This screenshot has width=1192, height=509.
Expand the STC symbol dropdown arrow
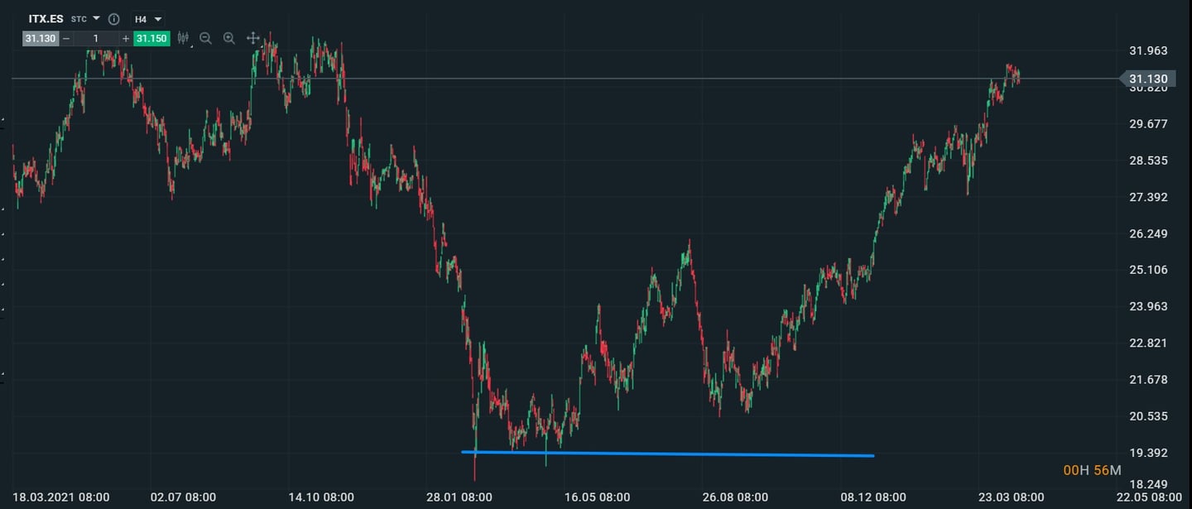click(x=96, y=18)
